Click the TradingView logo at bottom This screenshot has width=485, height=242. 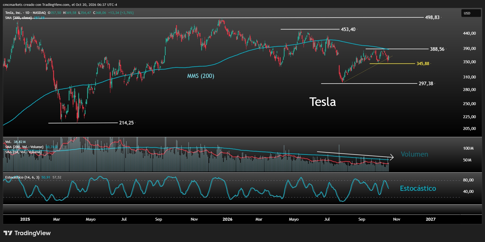(x=27, y=233)
